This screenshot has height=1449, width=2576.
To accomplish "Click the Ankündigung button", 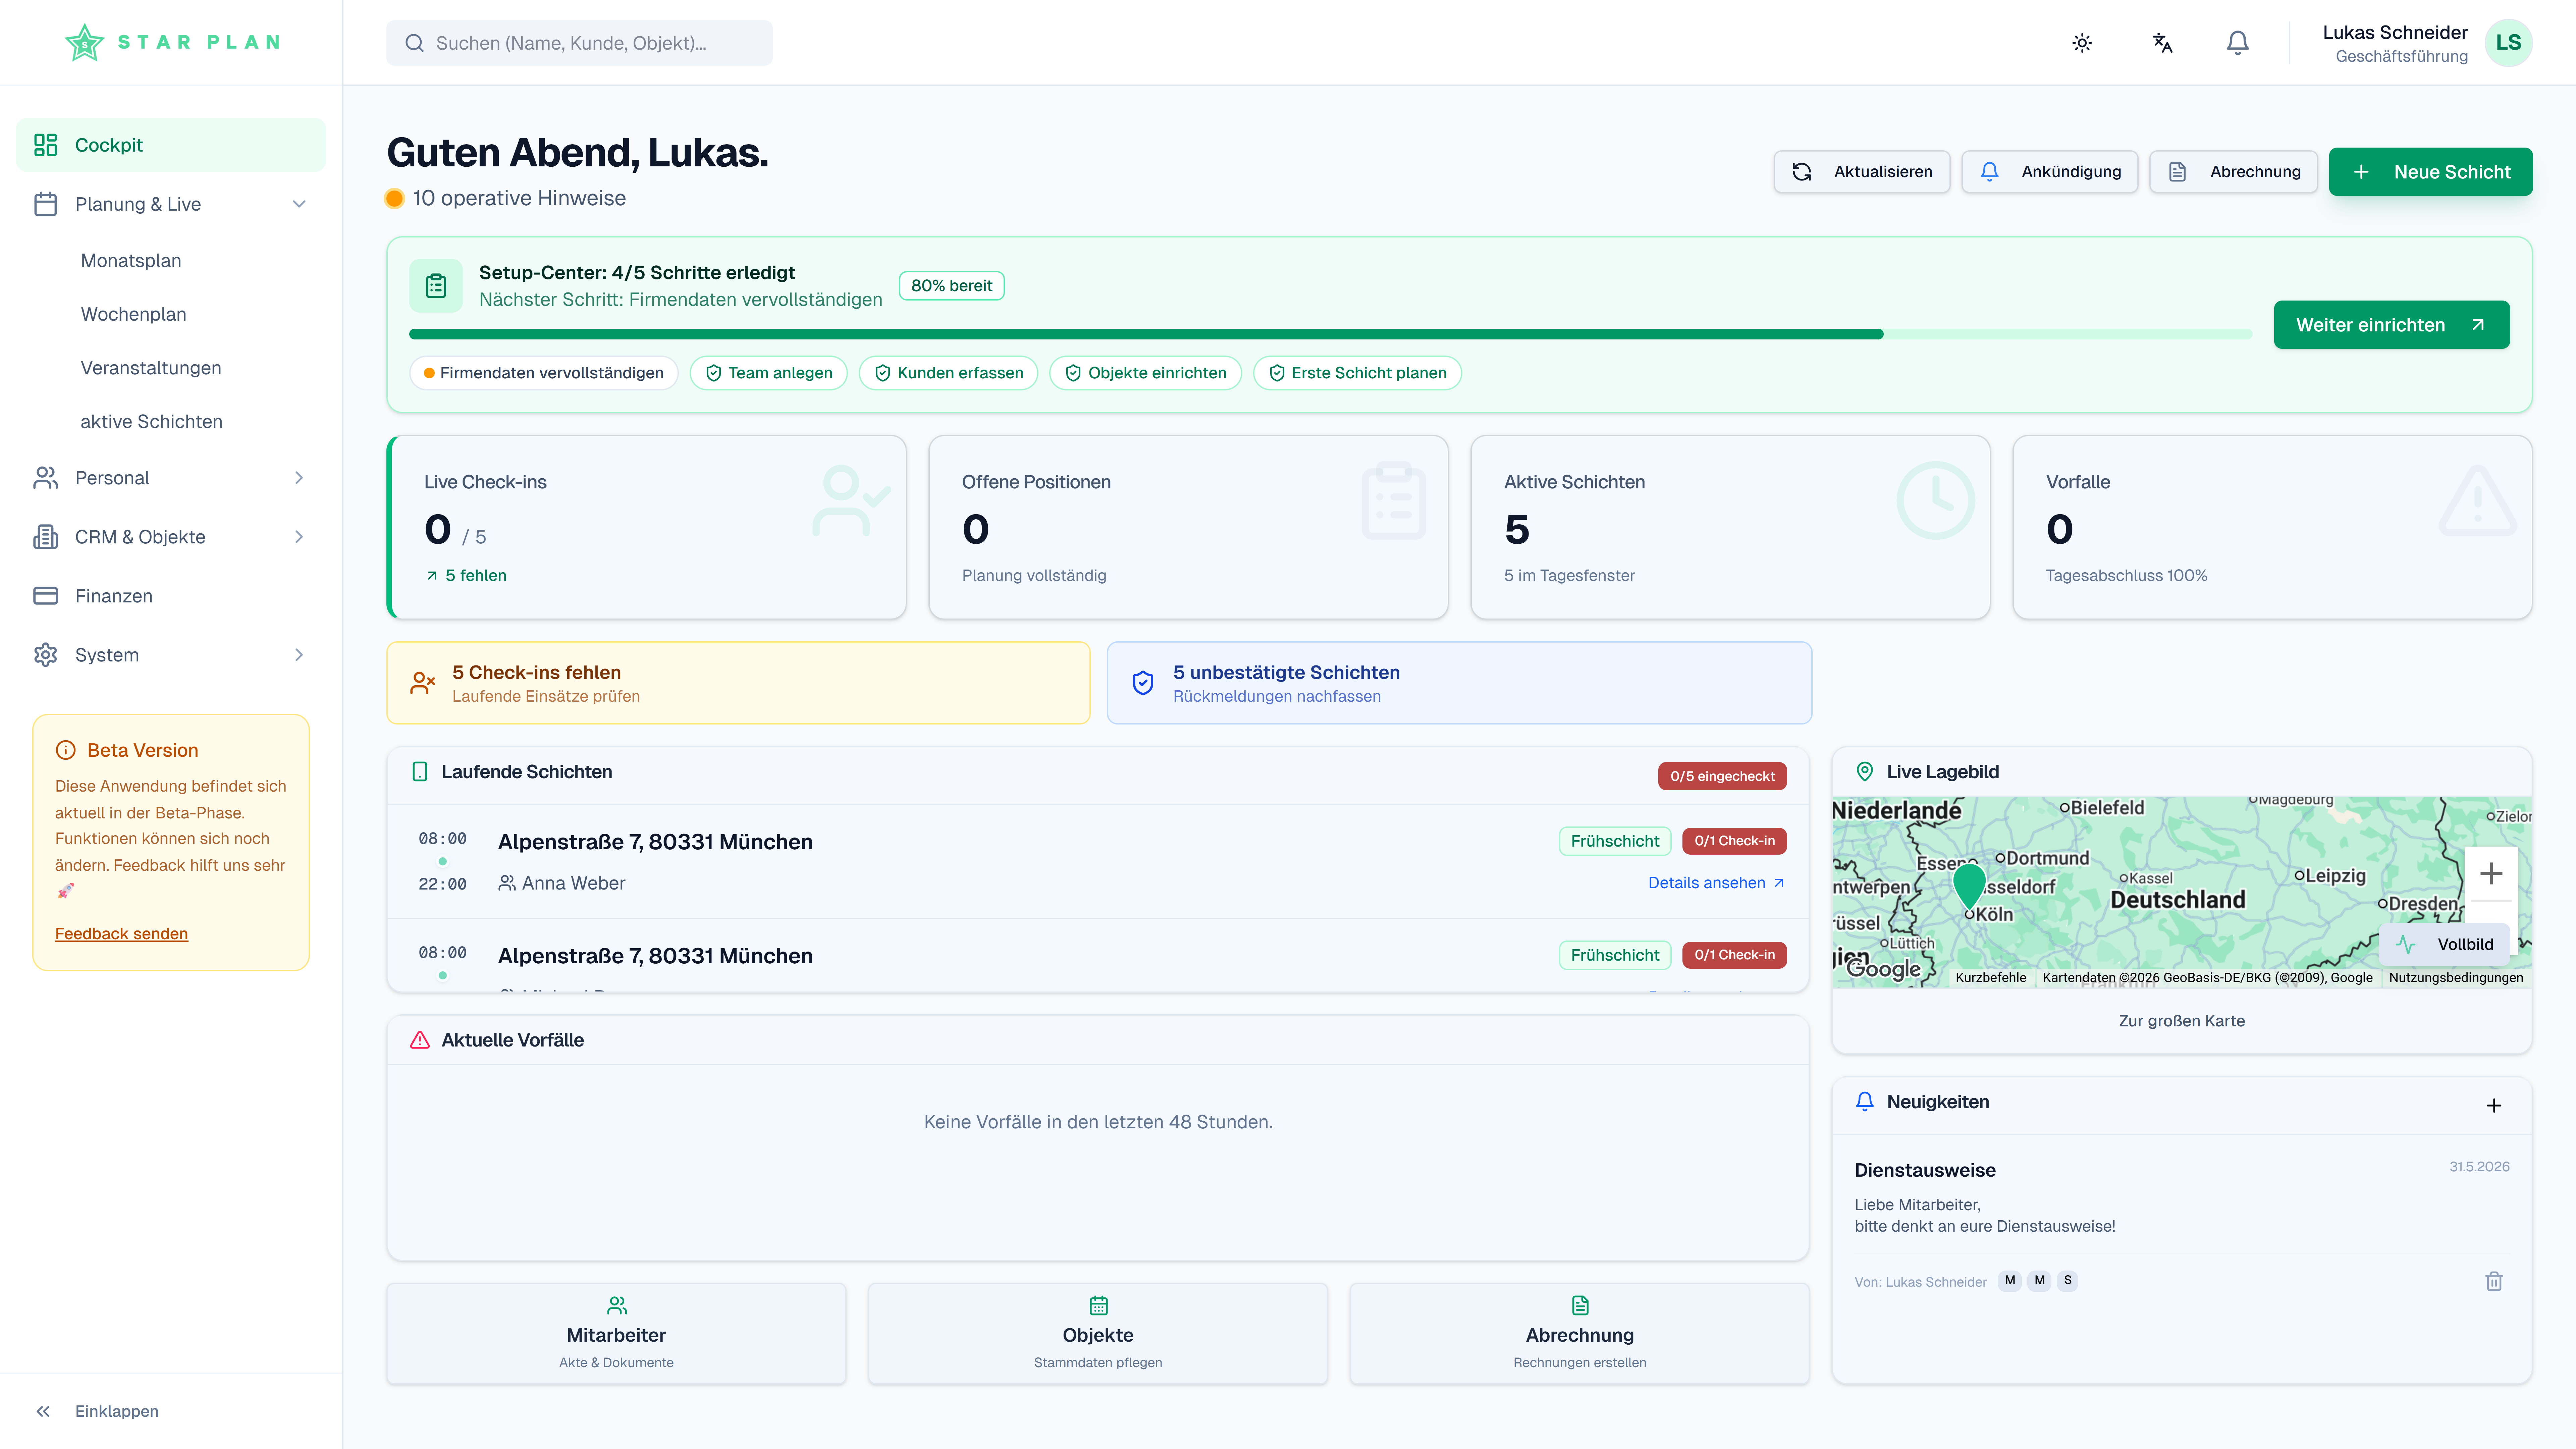I will tap(2050, 172).
